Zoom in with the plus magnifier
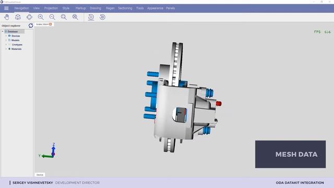 [x=41, y=17]
